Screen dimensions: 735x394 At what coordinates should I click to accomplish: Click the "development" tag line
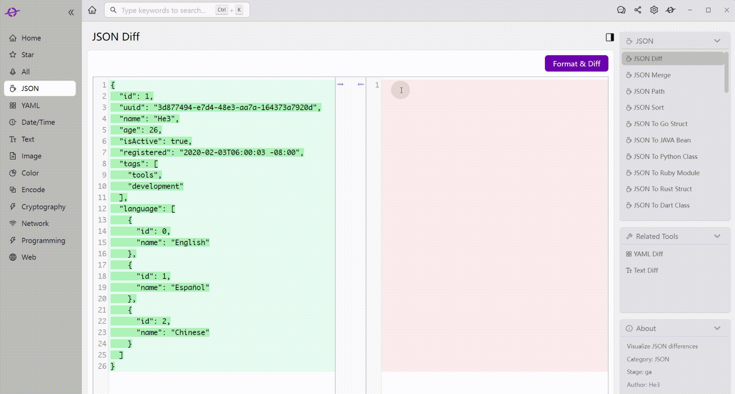click(x=147, y=186)
